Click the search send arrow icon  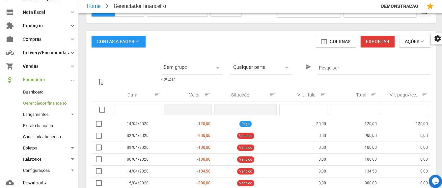pos(309,67)
